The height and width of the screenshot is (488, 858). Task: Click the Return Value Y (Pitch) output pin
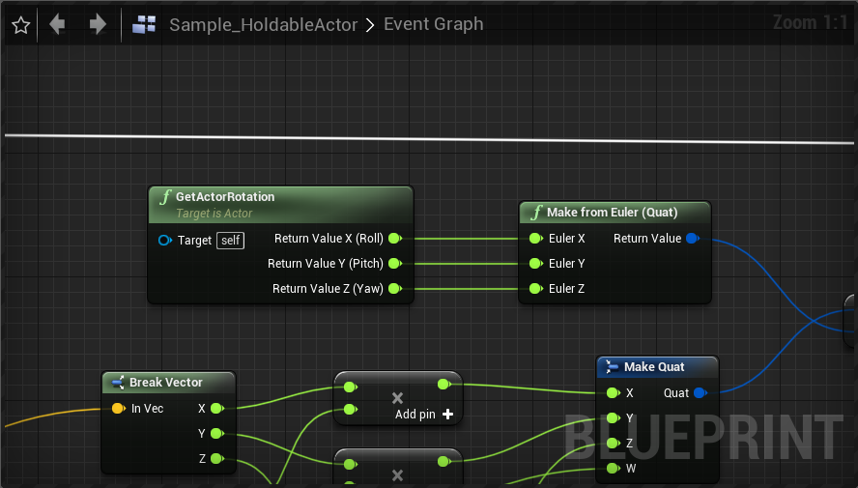point(394,264)
